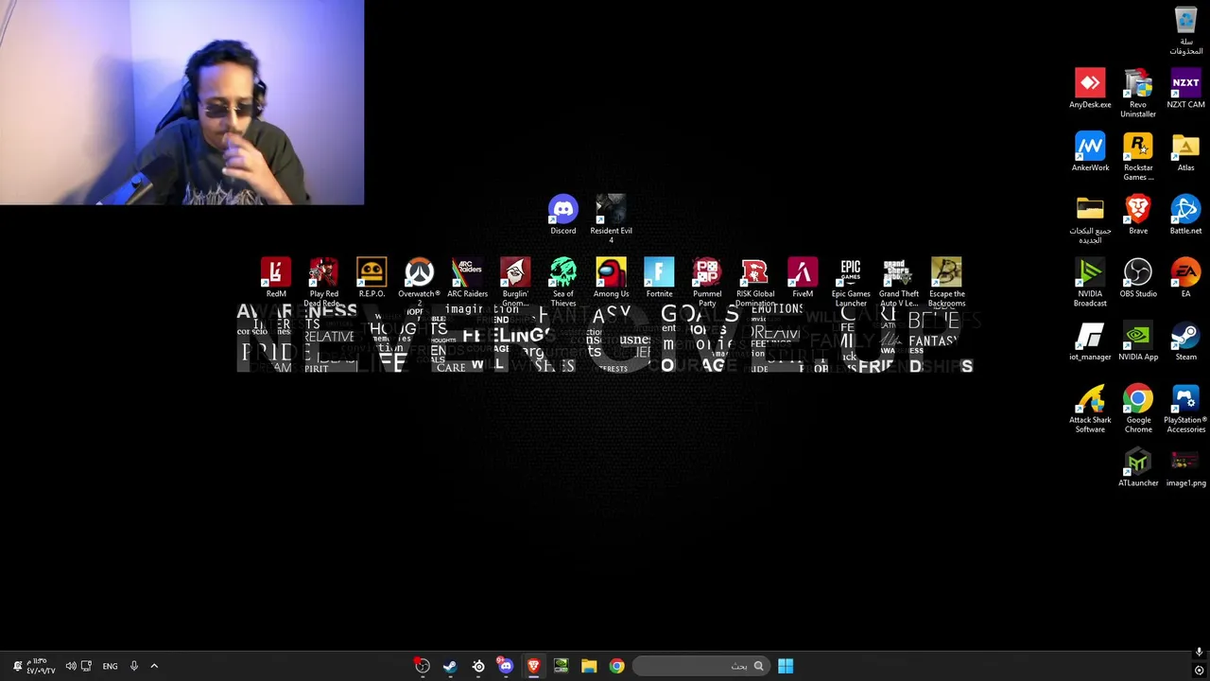The image size is (1210, 681).
Task: Open the FiveM desktop shortcut
Action: (x=803, y=278)
